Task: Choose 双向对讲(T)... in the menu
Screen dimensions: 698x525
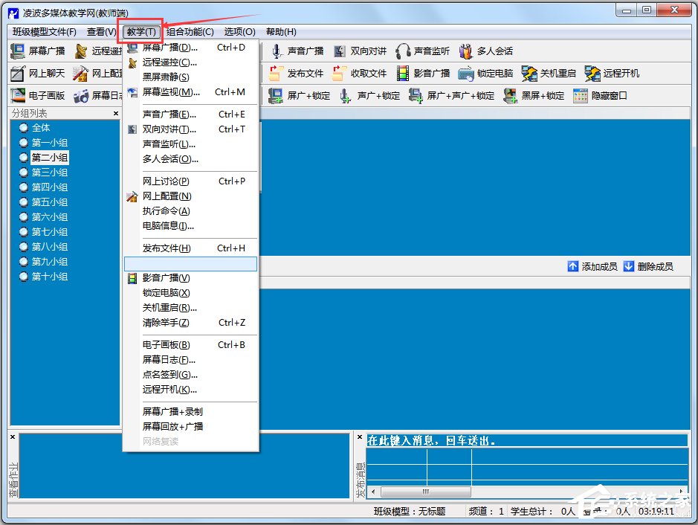Action: coord(190,129)
